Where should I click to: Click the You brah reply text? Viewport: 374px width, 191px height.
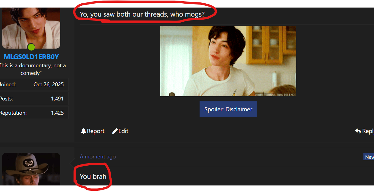tap(93, 177)
